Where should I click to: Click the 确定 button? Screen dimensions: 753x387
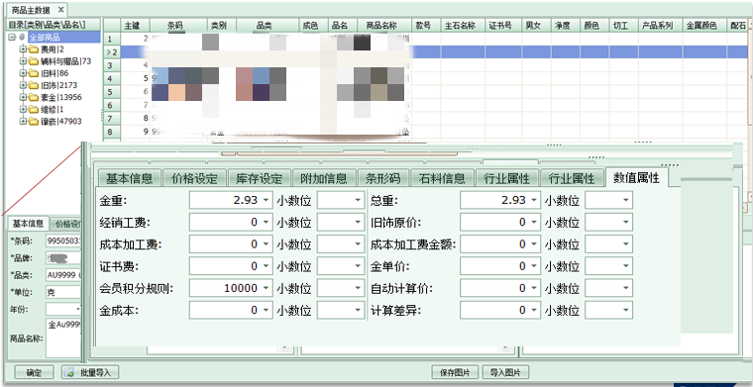coord(34,372)
